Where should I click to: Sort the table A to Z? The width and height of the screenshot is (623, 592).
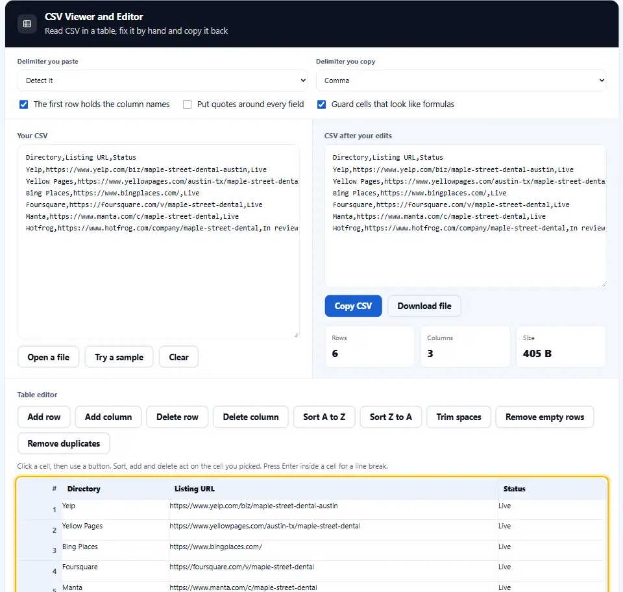324,417
